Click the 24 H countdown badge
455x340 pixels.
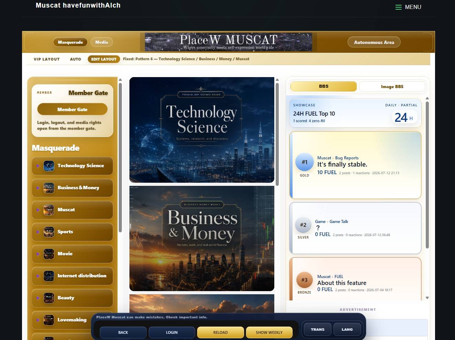[x=404, y=118]
